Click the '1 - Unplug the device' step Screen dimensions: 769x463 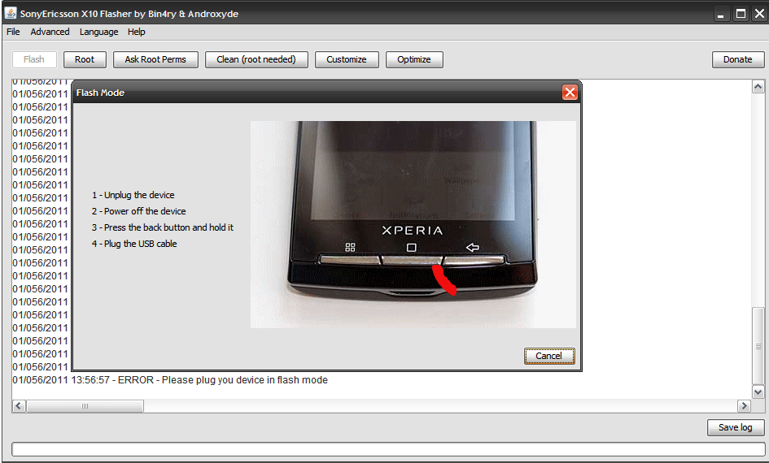click(133, 195)
